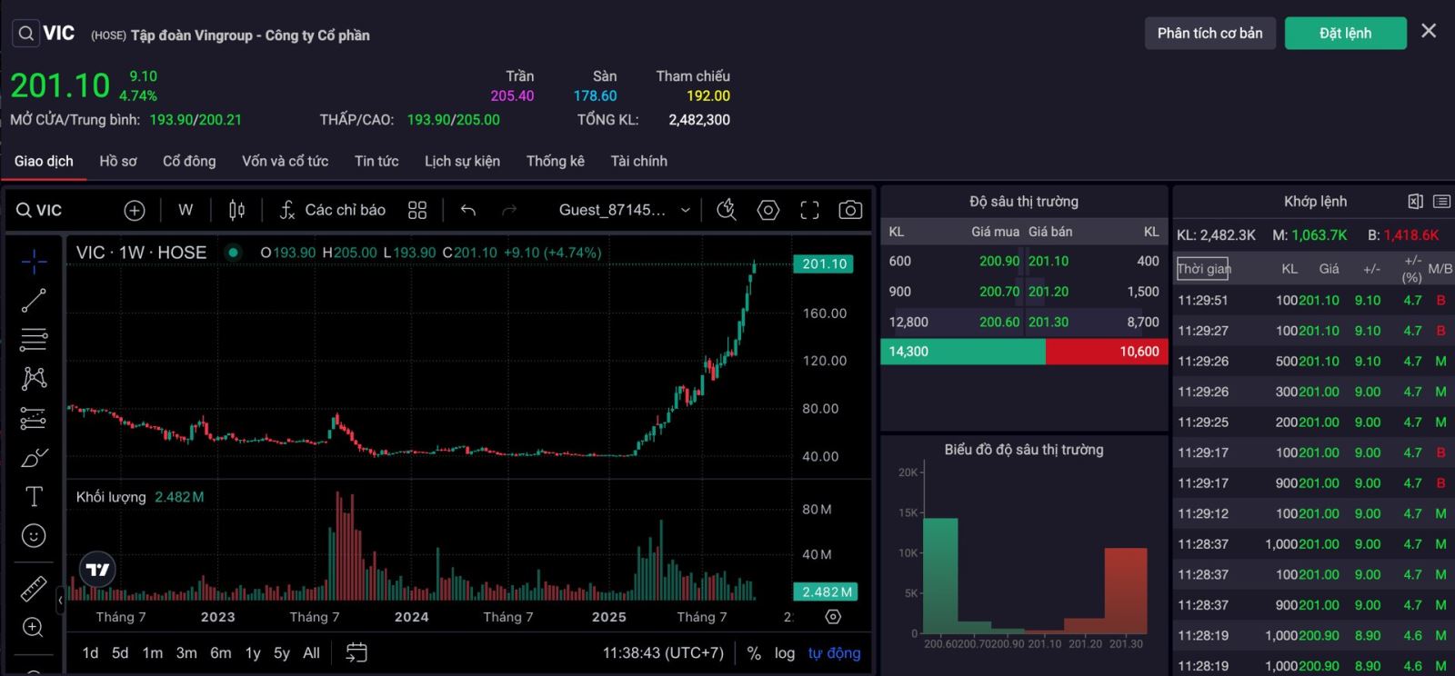Image resolution: width=1455 pixels, height=676 pixels.
Task: Set the chart range to 5d
Action: [120, 653]
